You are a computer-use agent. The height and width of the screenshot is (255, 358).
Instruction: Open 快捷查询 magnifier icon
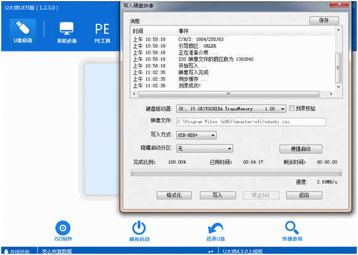tap(292, 231)
